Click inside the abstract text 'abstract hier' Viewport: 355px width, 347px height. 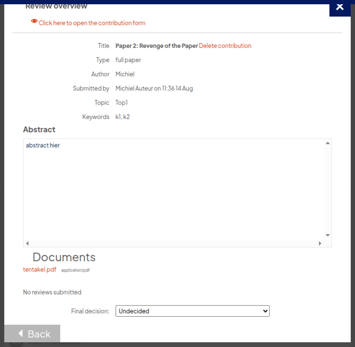pyautogui.click(x=43, y=145)
